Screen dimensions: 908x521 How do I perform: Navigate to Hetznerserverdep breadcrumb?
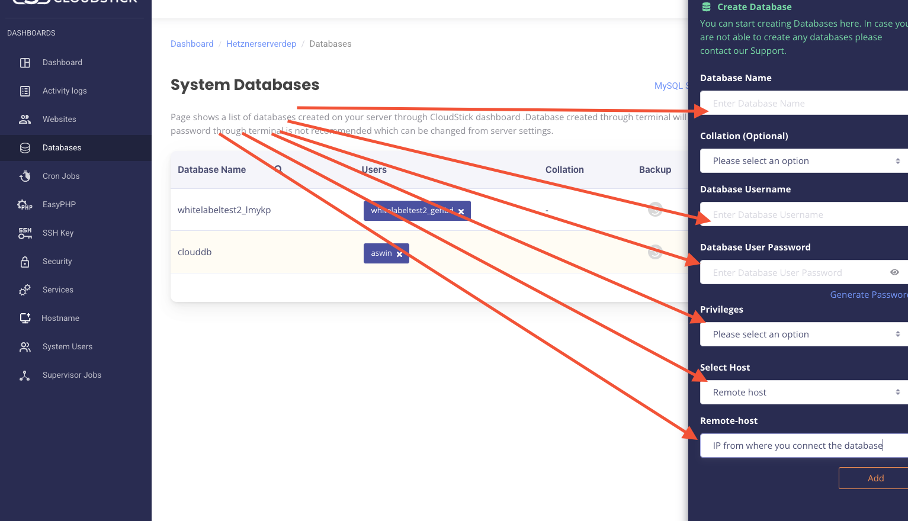(x=261, y=43)
